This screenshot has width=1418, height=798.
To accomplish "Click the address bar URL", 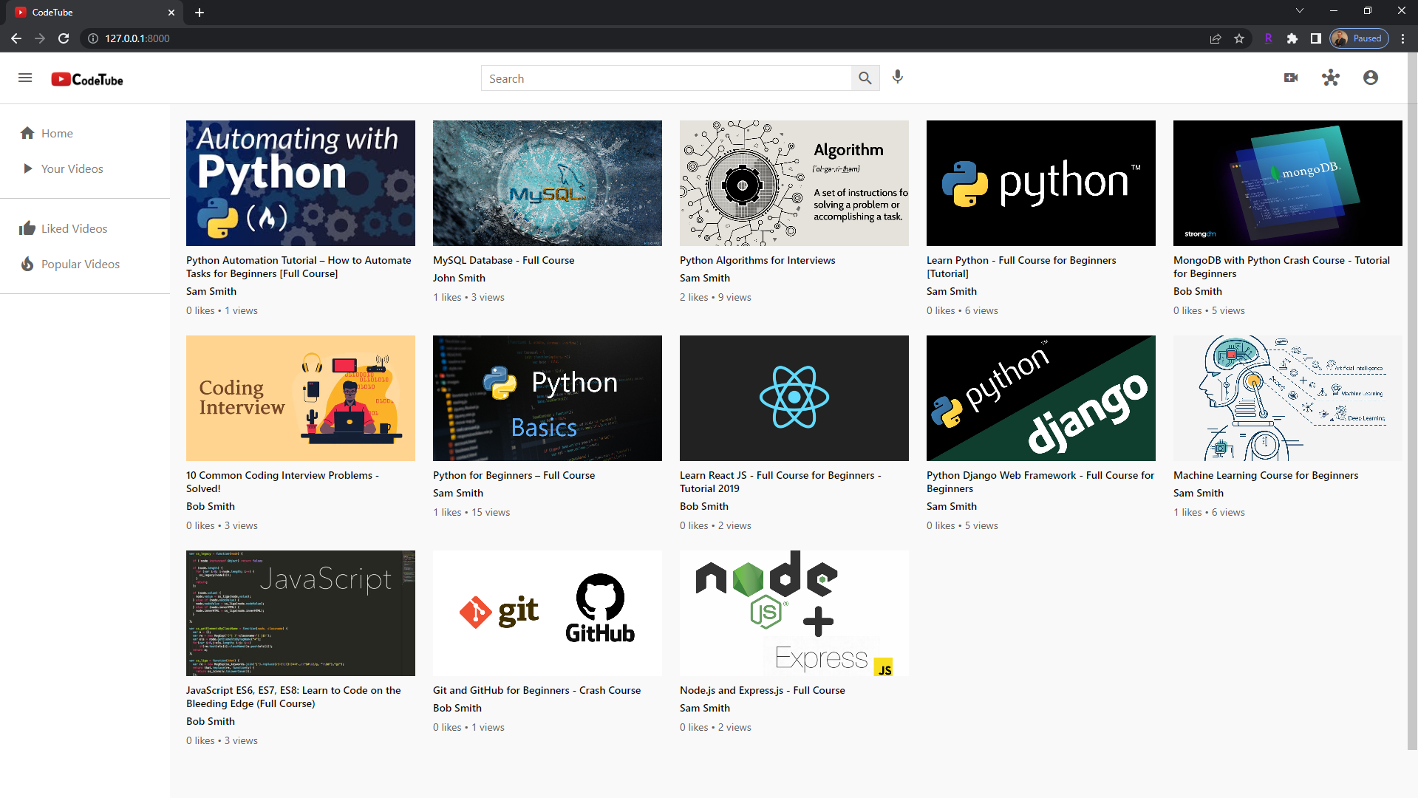I will [137, 38].
